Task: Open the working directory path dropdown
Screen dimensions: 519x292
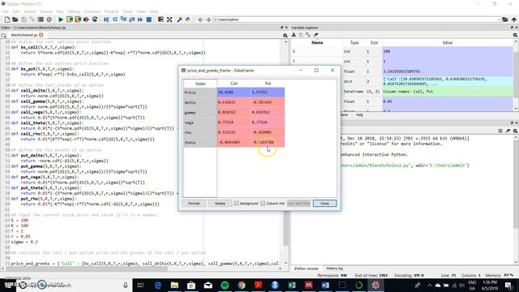Action: [499, 19]
